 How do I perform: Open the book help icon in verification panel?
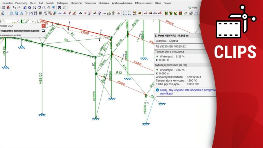pyautogui.click(x=43, y=31)
